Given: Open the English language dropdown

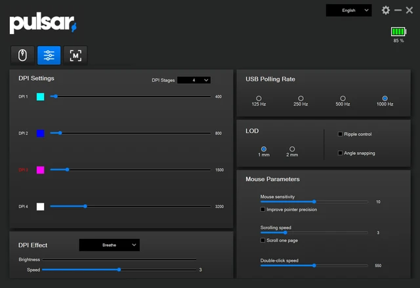Looking at the screenshot, I should click(x=348, y=10).
